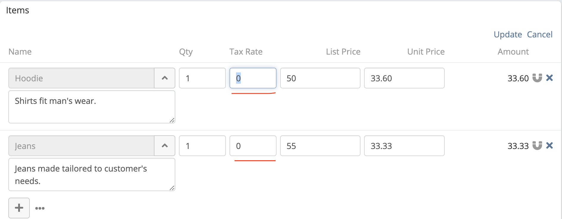Click the Hoodie tax rate field

[x=253, y=78]
